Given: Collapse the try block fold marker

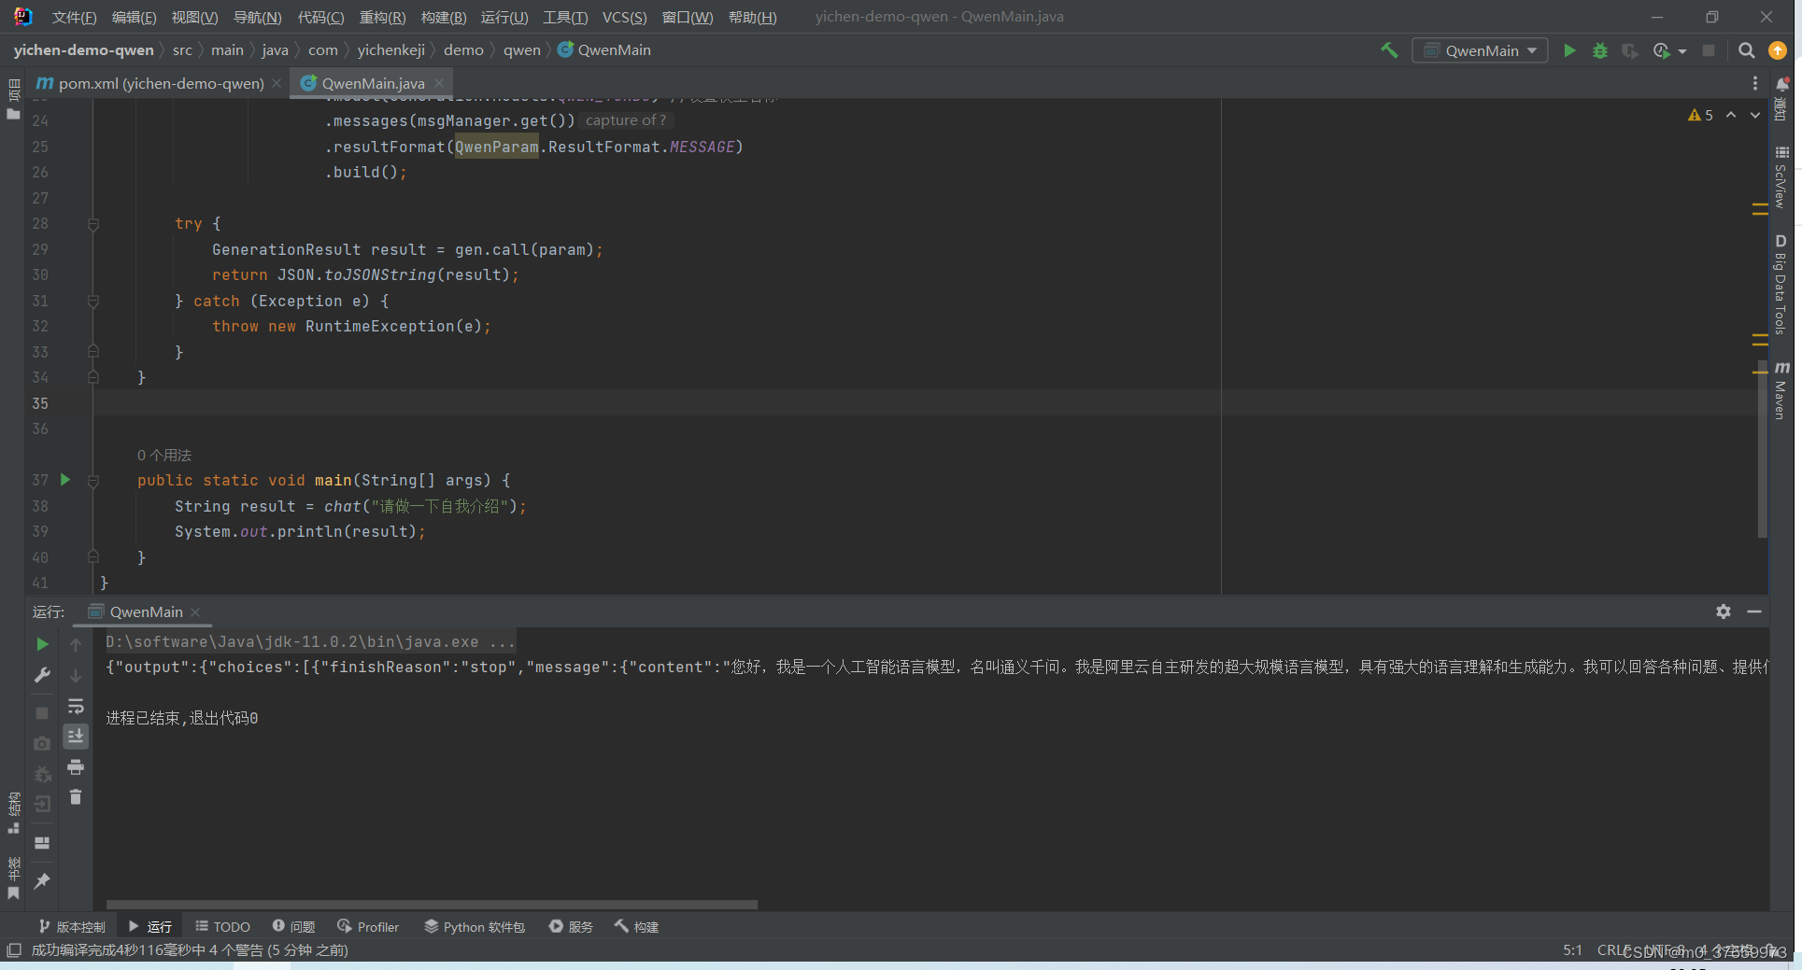Looking at the screenshot, I should pyautogui.click(x=93, y=224).
